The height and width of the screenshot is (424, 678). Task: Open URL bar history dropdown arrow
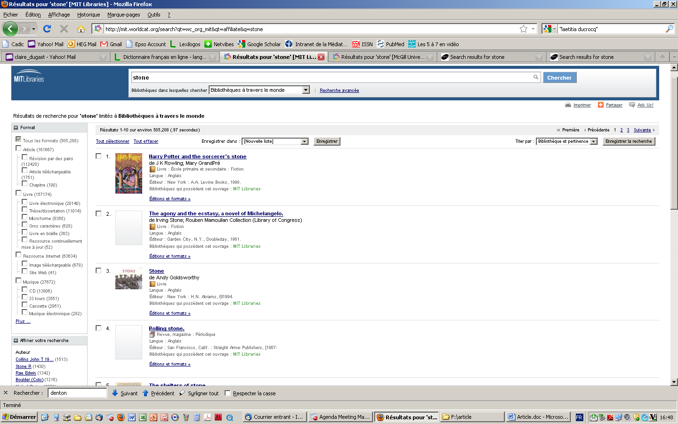[x=533, y=29]
